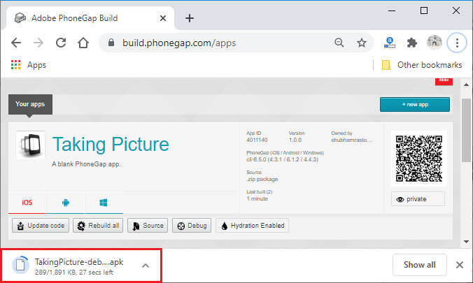This screenshot has width=473, height=283.
Task: Click the Last built 1 minute text
Action: coord(257,198)
